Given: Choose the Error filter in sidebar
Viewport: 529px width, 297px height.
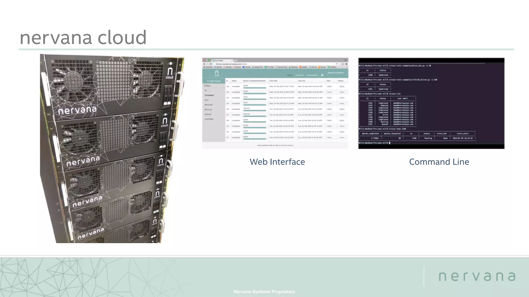Looking at the screenshot, I should [207, 100].
